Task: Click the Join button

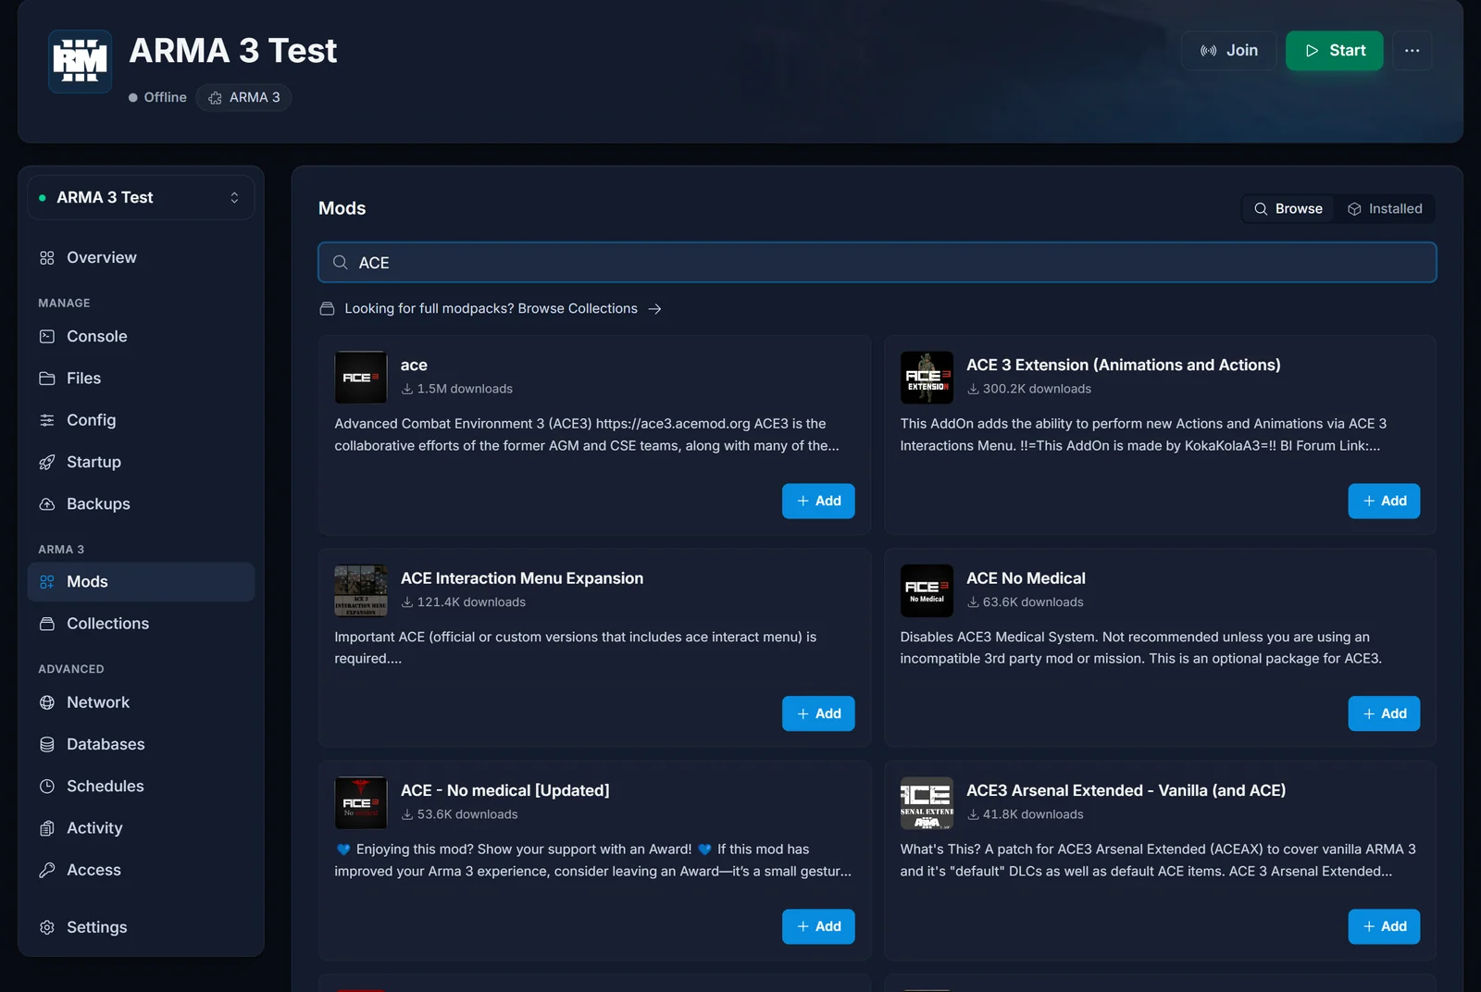Action: coord(1228,51)
